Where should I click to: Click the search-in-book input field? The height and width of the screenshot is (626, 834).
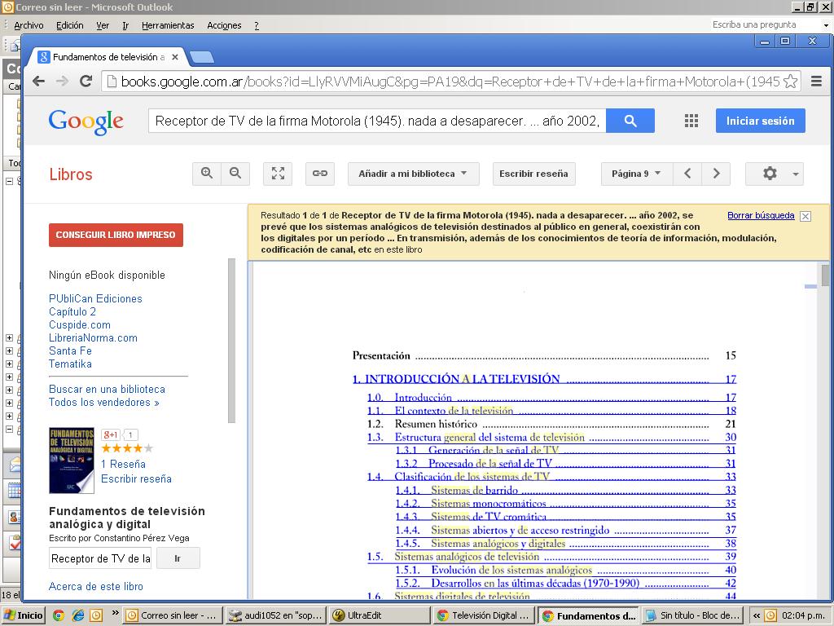click(x=100, y=558)
